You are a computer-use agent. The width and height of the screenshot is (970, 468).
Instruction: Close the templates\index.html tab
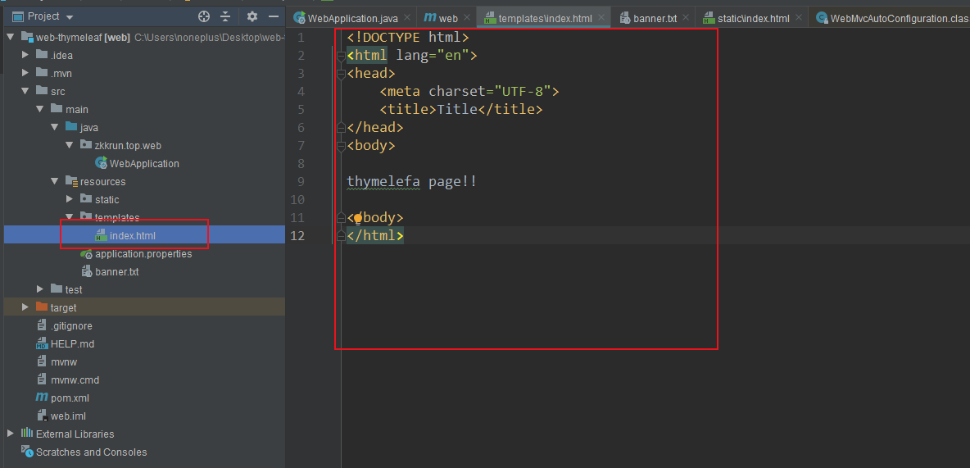601,18
